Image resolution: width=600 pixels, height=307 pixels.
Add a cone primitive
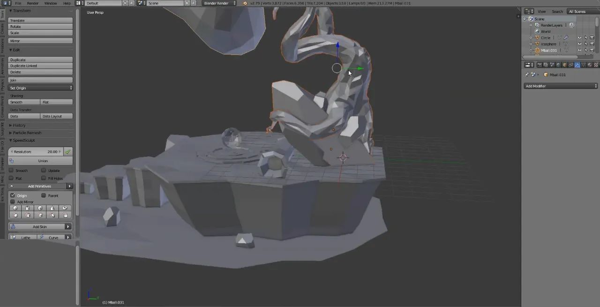52,208
